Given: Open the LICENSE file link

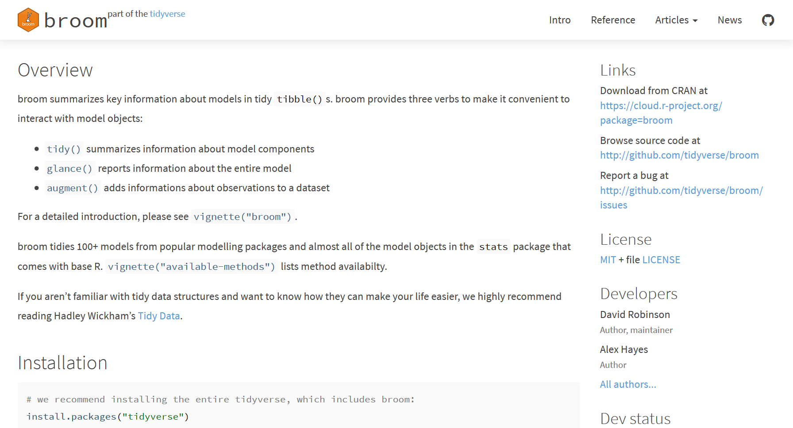Looking at the screenshot, I should (x=661, y=260).
